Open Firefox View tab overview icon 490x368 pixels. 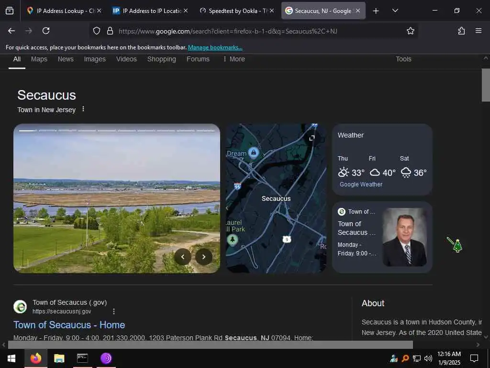(x=10, y=11)
